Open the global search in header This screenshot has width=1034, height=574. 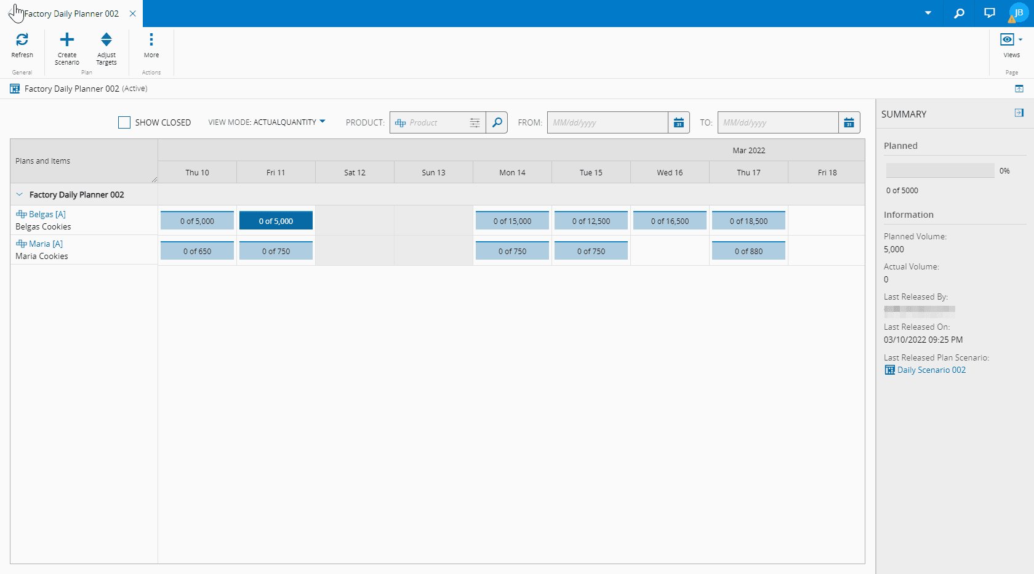click(959, 13)
